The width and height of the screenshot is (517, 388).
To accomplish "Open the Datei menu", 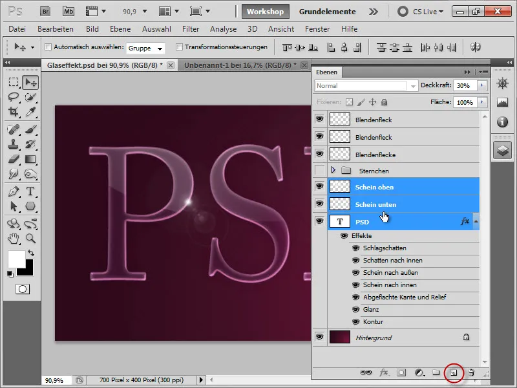I will point(17,29).
